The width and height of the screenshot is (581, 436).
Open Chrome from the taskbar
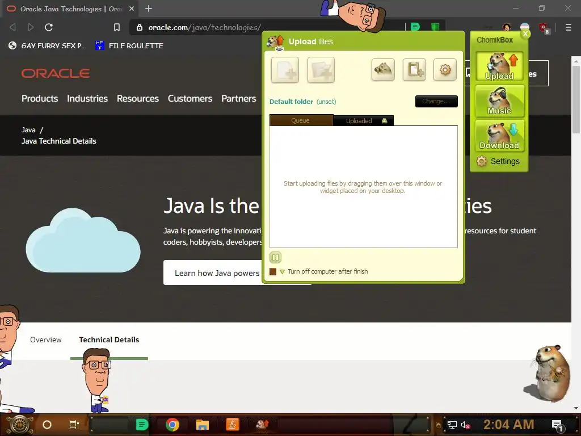tap(172, 425)
